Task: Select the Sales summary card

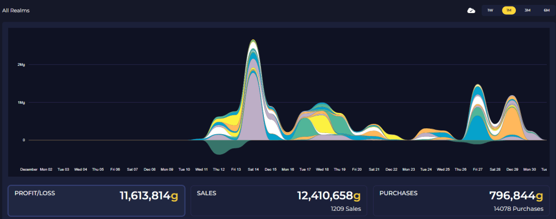Action: (279, 201)
